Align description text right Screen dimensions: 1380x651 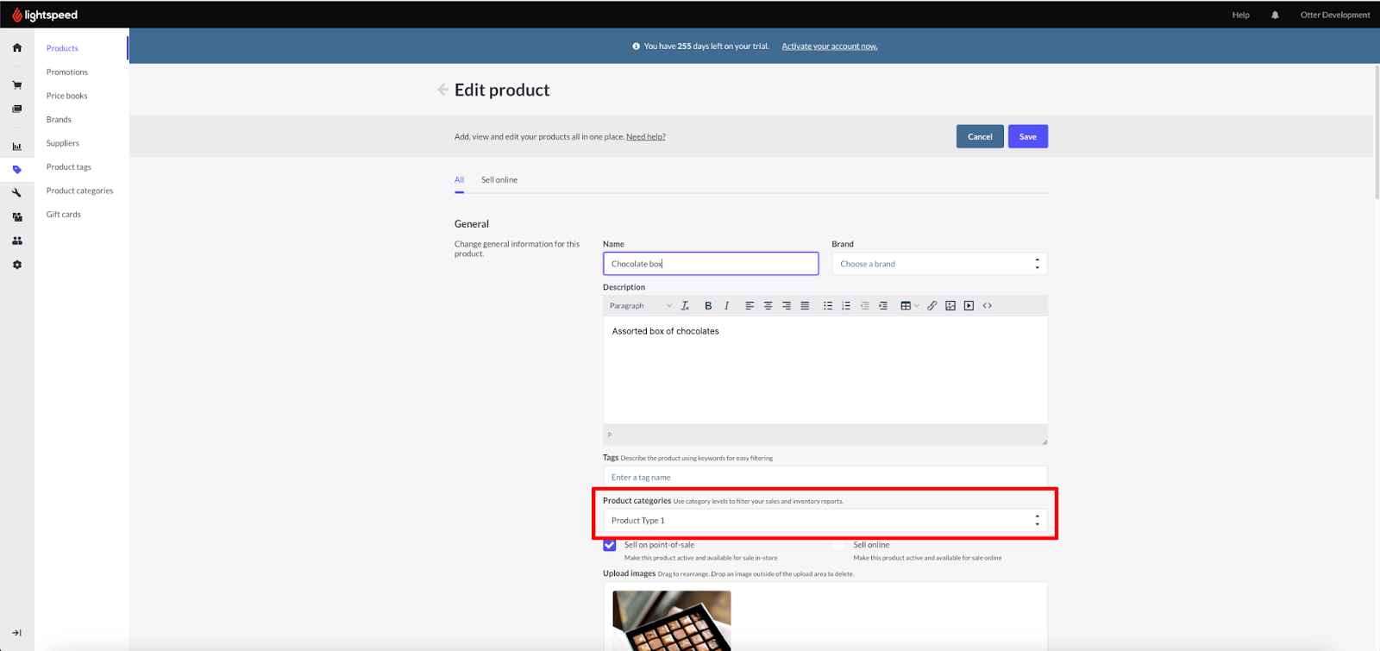click(x=787, y=305)
